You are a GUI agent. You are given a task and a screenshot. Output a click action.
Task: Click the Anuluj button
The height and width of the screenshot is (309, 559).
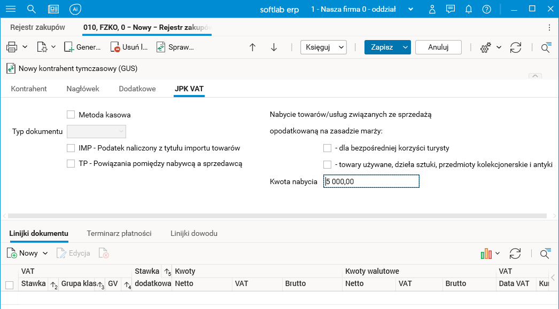(438, 47)
